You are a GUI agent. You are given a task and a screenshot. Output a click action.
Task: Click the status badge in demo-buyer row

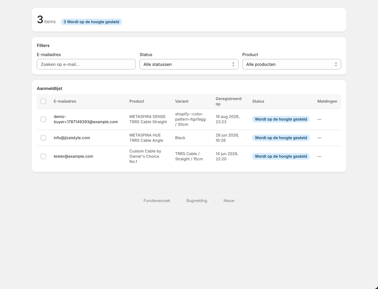[x=281, y=119]
